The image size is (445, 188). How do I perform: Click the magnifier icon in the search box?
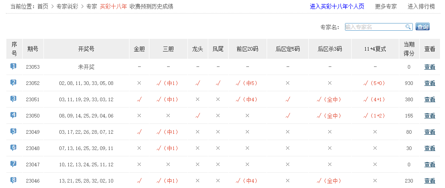pos(408,27)
